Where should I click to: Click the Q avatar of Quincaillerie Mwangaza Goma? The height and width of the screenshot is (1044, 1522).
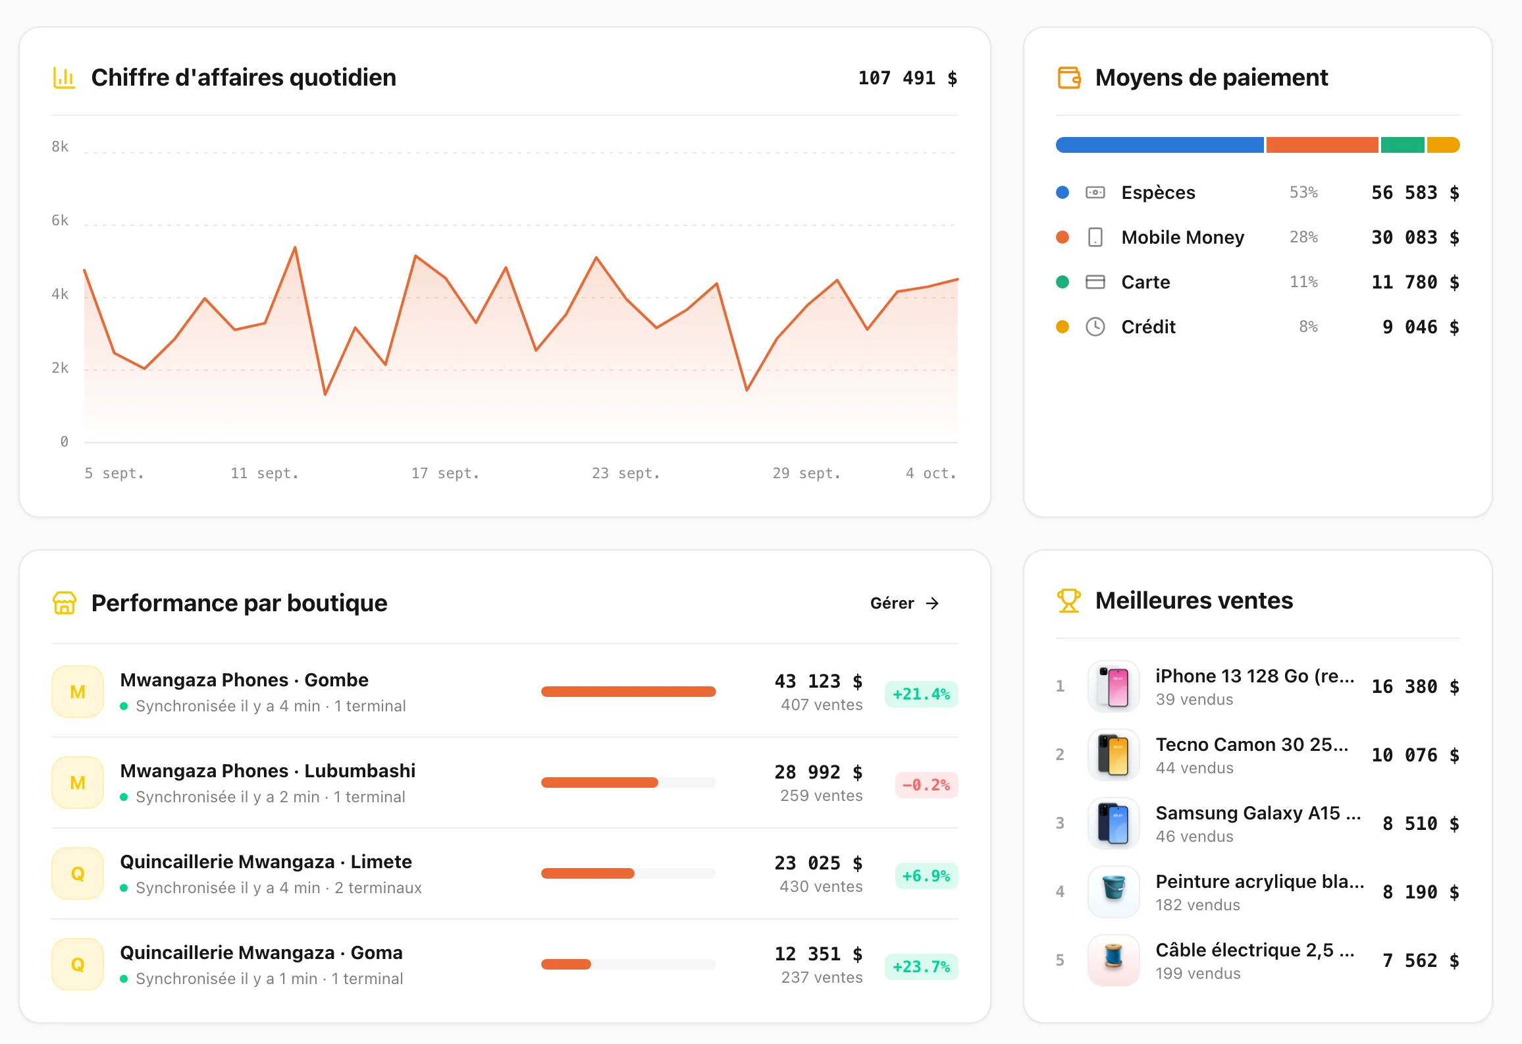(78, 964)
